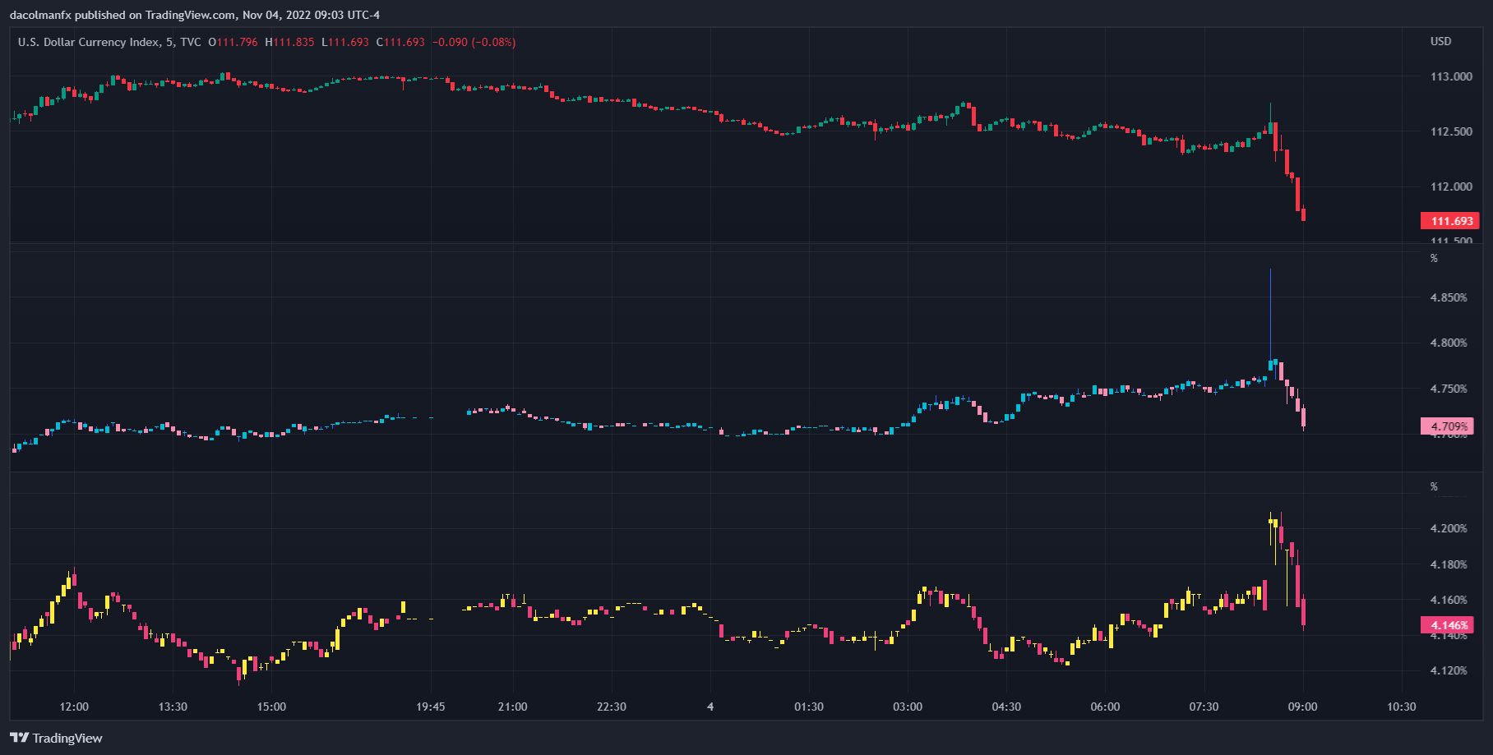Click the 09:00 time axis marker
This screenshot has height=755, width=1493.
pyautogui.click(x=1302, y=707)
